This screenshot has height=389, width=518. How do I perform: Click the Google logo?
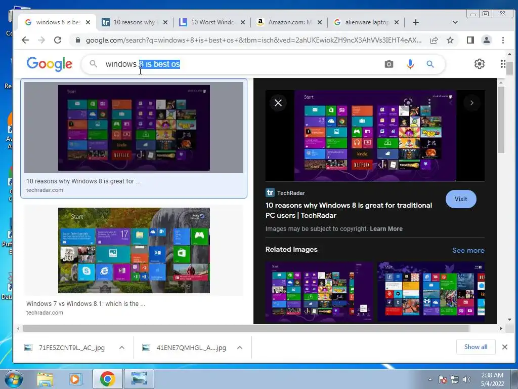click(x=50, y=64)
